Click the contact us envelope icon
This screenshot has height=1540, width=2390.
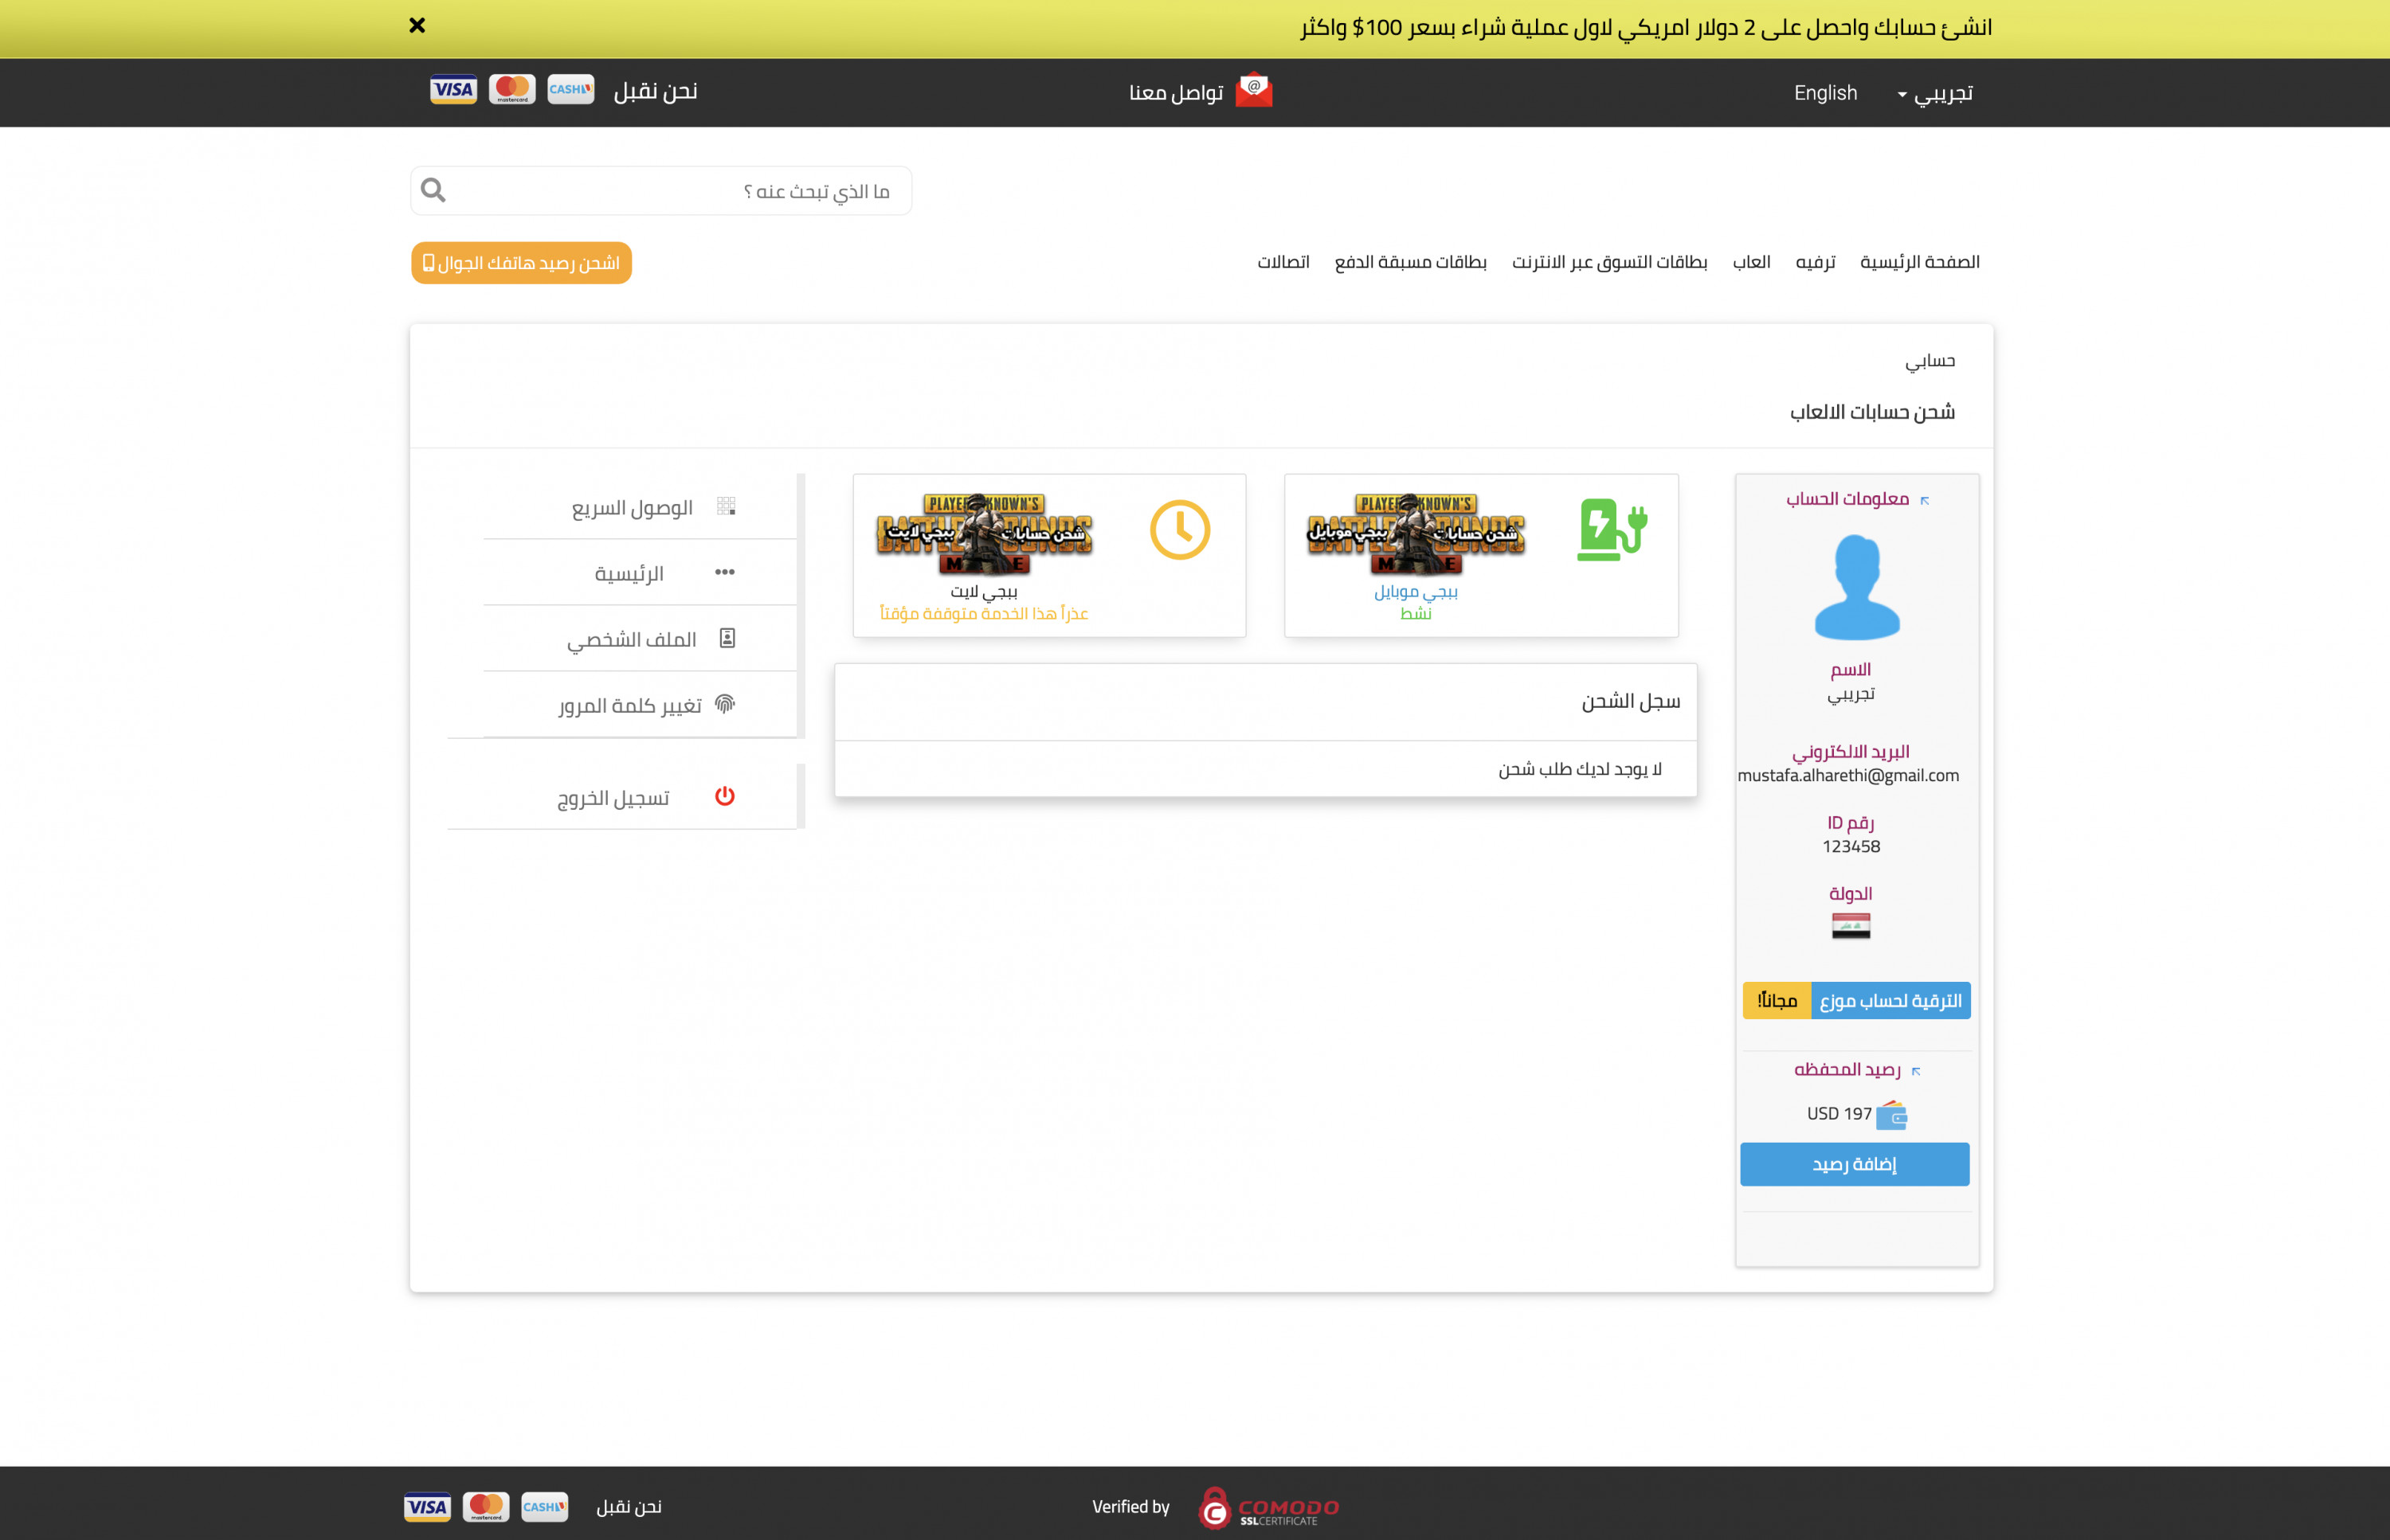pos(1253,90)
